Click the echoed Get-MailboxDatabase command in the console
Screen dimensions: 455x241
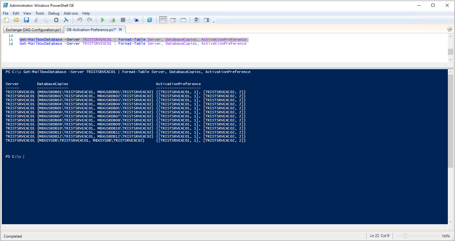tap(137, 72)
